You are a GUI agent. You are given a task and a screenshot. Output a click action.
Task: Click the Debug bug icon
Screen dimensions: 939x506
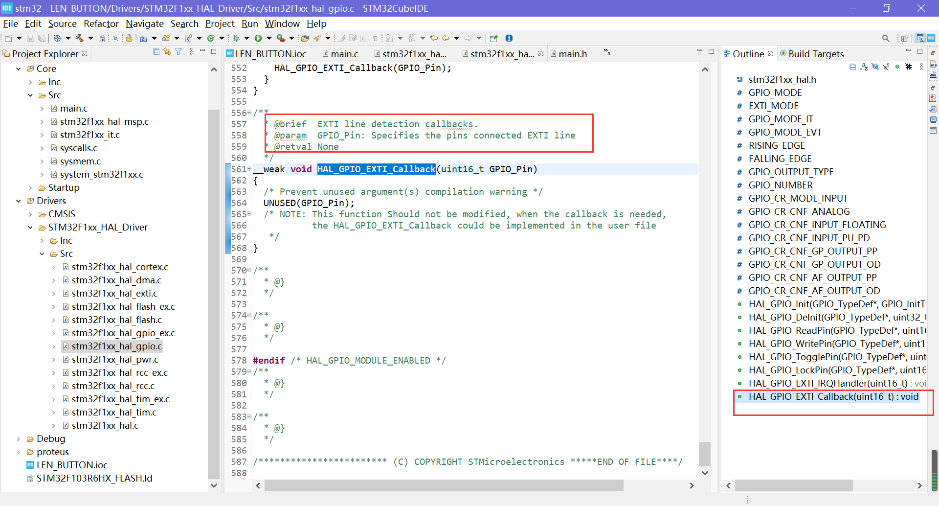pyautogui.click(x=236, y=38)
